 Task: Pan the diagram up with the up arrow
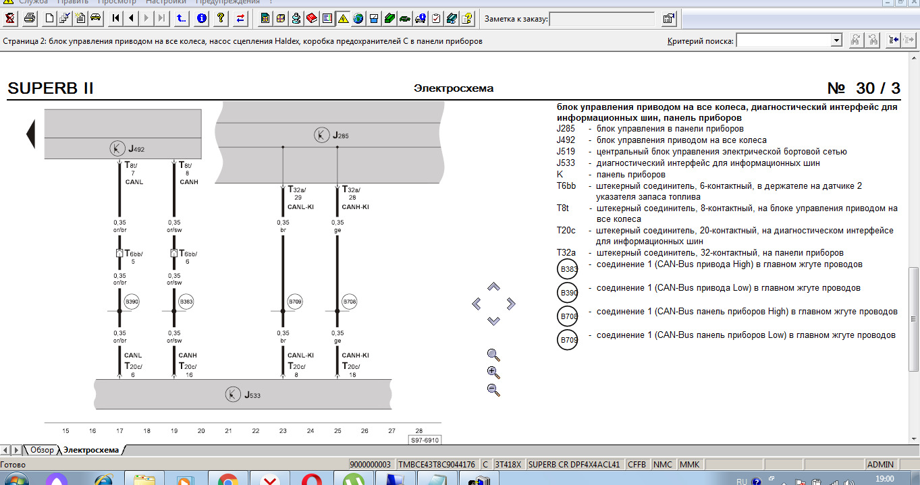493,287
